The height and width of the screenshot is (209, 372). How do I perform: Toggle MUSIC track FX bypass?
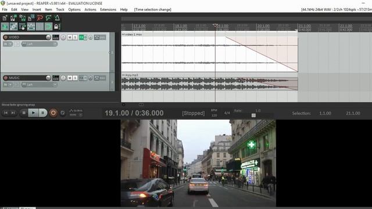(85, 78)
